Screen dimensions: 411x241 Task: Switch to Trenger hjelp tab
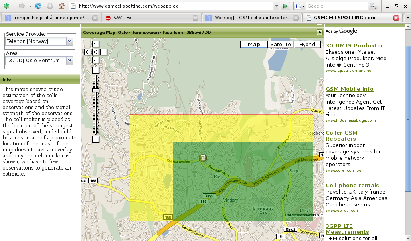pos(51,18)
